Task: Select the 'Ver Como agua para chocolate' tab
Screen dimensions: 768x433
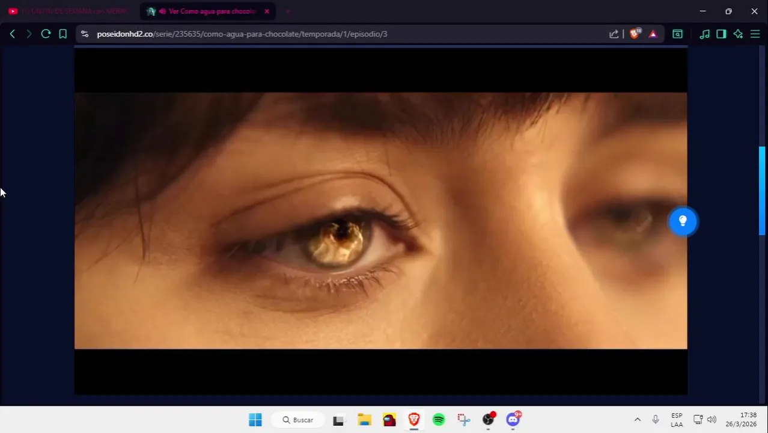Action: tap(207, 11)
